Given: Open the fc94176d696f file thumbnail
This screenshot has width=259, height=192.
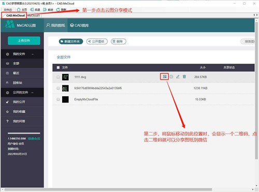Looking at the screenshot, I should tap(65, 88).
